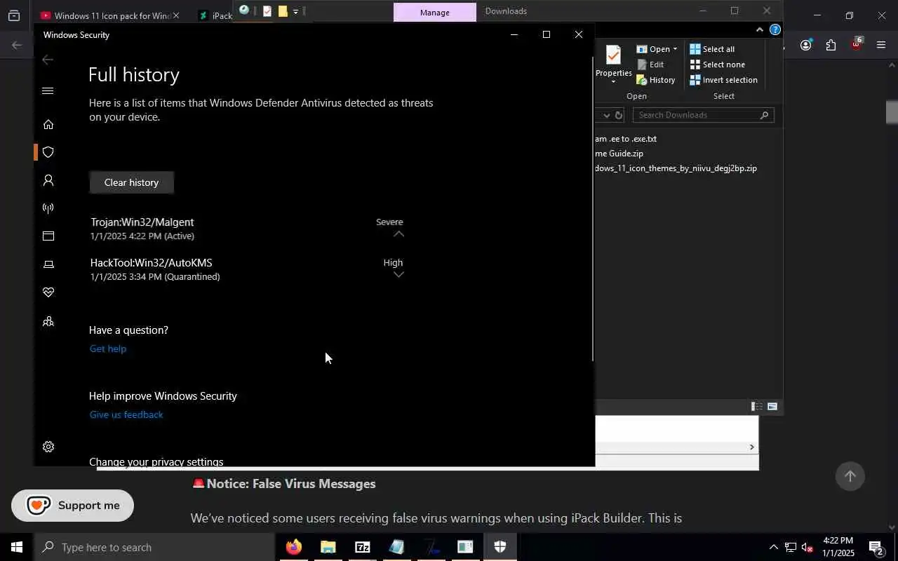Click the embedded frame right scroll arrow

[751, 447]
